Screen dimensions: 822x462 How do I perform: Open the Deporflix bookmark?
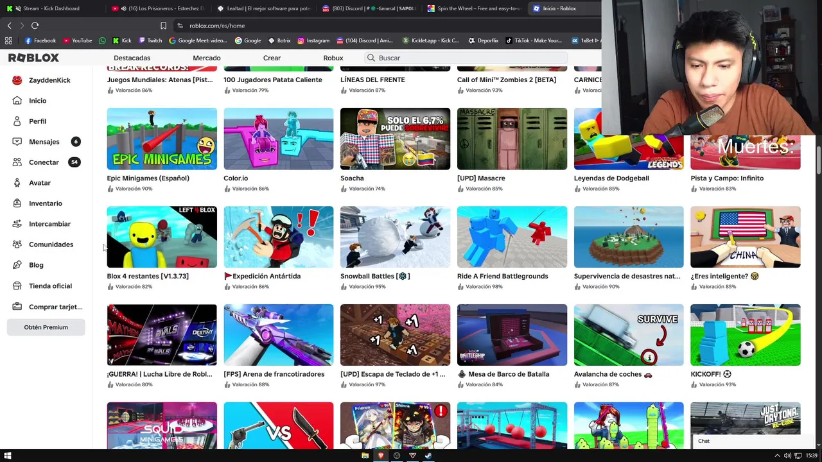click(483, 40)
